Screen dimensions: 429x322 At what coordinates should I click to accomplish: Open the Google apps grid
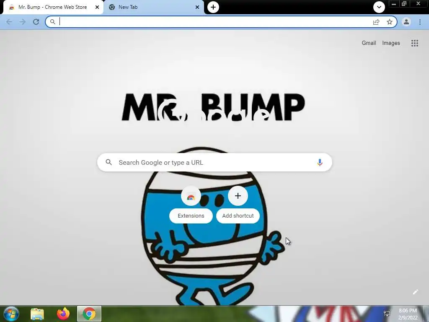pos(414,43)
